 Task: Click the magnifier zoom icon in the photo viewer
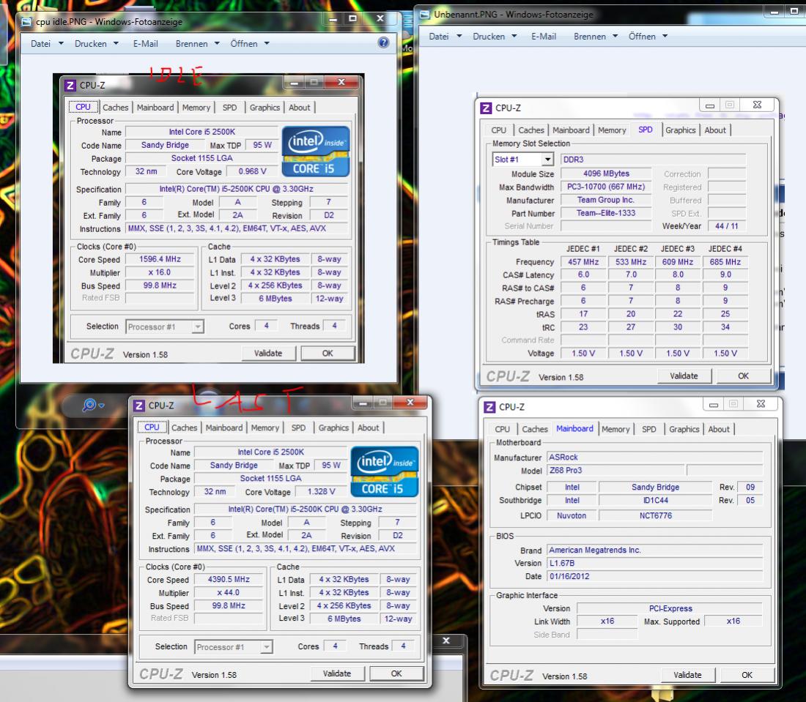pos(89,406)
